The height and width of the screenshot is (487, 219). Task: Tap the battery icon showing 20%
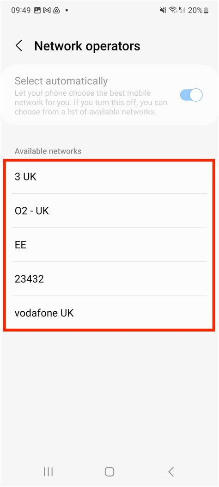pos(206,10)
